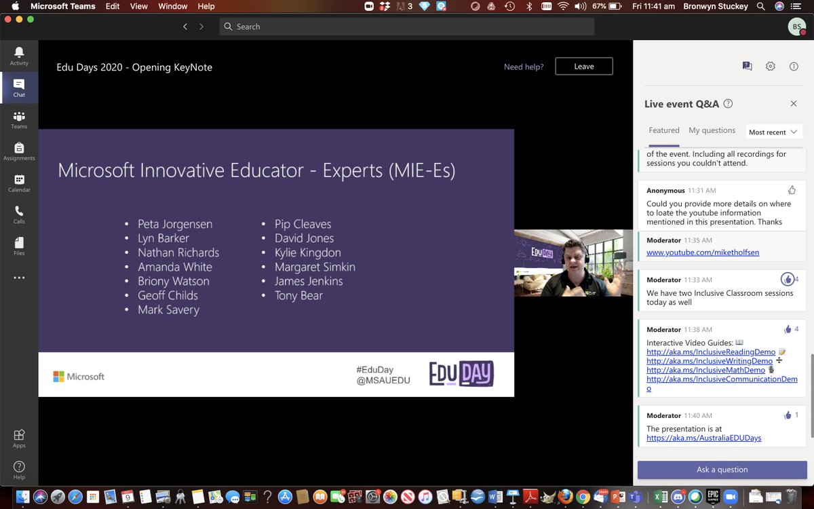The width and height of the screenshot is (814, 509).
Task: Toggle the Q&A panel icon
Action: (747, 66)
